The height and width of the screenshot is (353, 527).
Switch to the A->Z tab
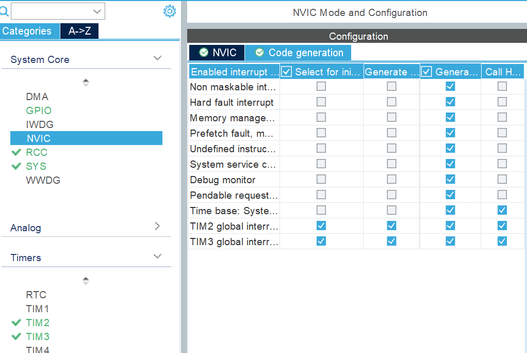[79, 31]
